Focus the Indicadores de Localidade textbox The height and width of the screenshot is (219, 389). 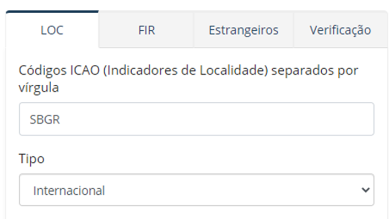(197, 119)
